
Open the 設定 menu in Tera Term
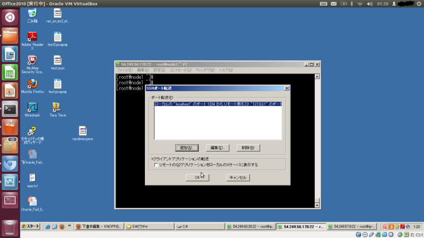(x=160, y=70)
